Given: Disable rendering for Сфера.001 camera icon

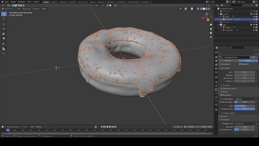Looking at the screenshot, I should (257, 30).
